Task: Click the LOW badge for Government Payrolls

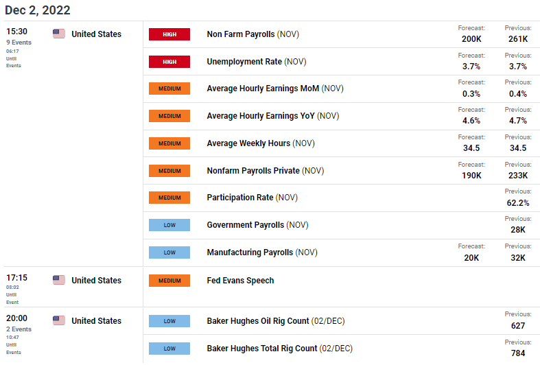Action: (x=169, y=225)
